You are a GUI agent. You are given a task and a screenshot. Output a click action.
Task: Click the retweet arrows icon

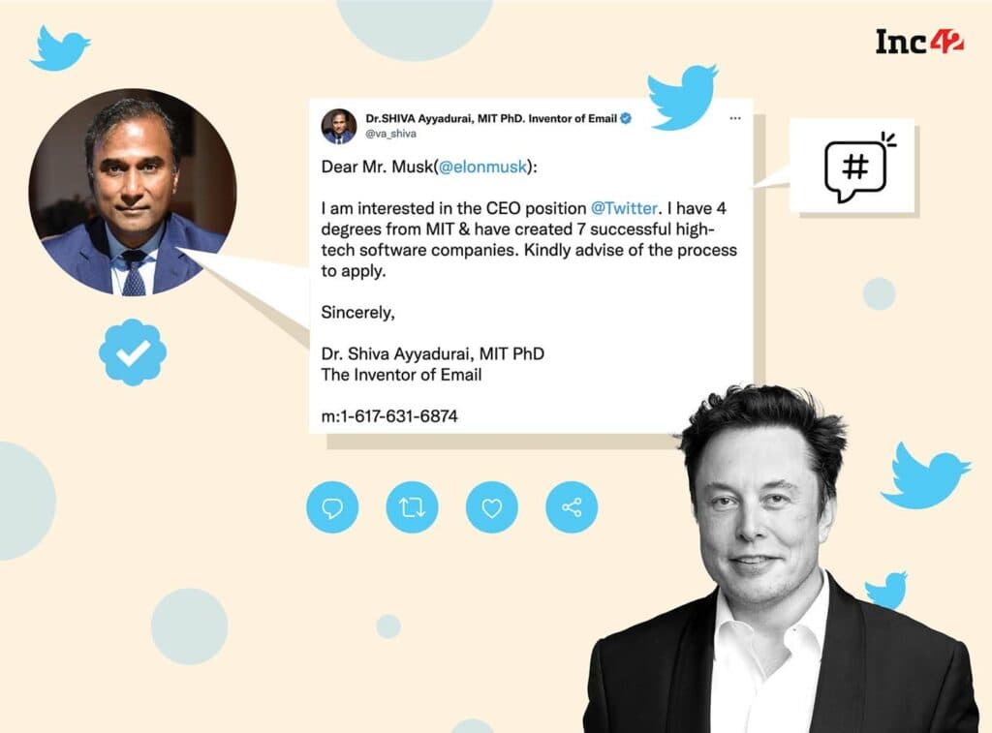[412, 507]
